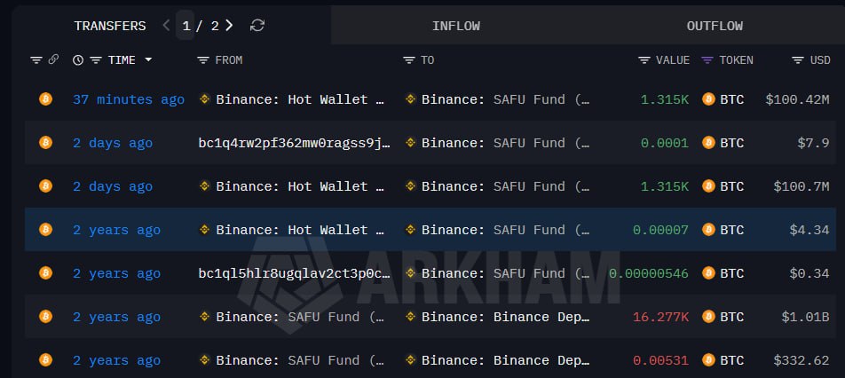The width and height of the screenshot is (845, 378).
Task: Click BTC token in the $7.9 row
Action: point(731,143)
